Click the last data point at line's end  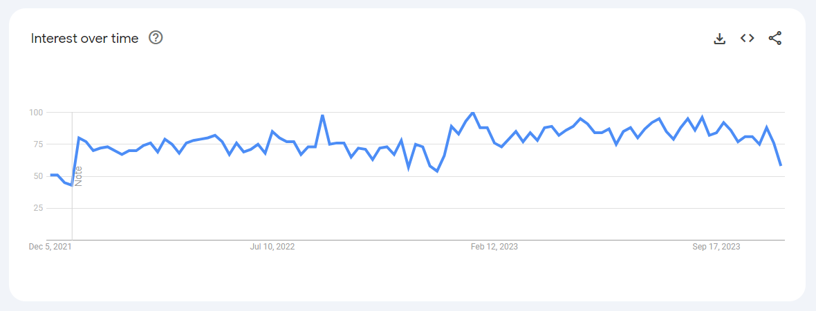pos(781,165)
